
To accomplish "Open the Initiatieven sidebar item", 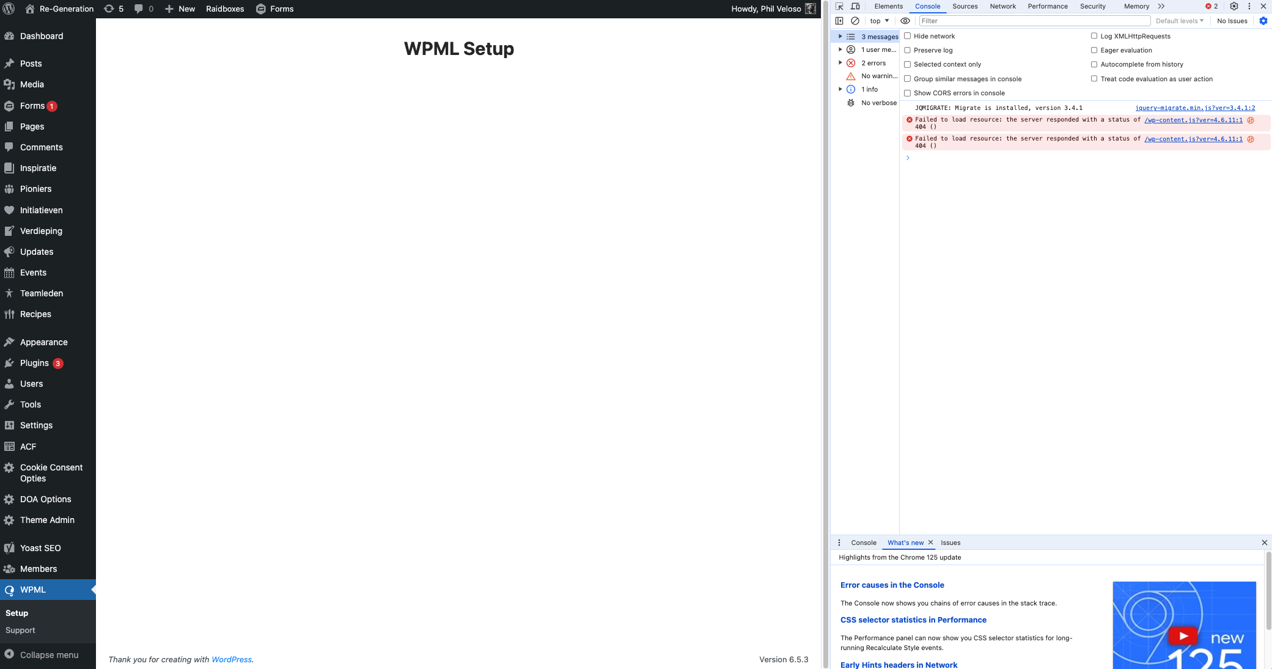I will coord(48,210).
